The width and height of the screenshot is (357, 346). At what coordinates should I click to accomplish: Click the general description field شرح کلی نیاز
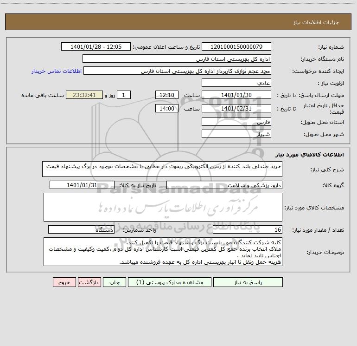[162, 169]
